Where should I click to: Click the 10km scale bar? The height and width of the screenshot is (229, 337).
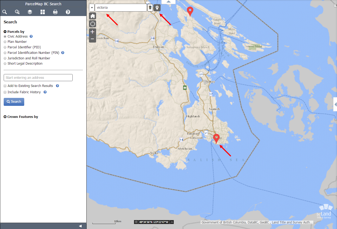107,222
